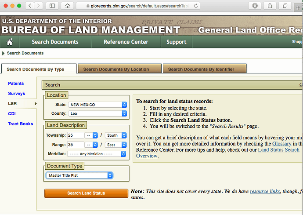Select Patents in the left sidebar
This screenshot has height=215, width=303.
pyautogui.click(x=16, y=84)
